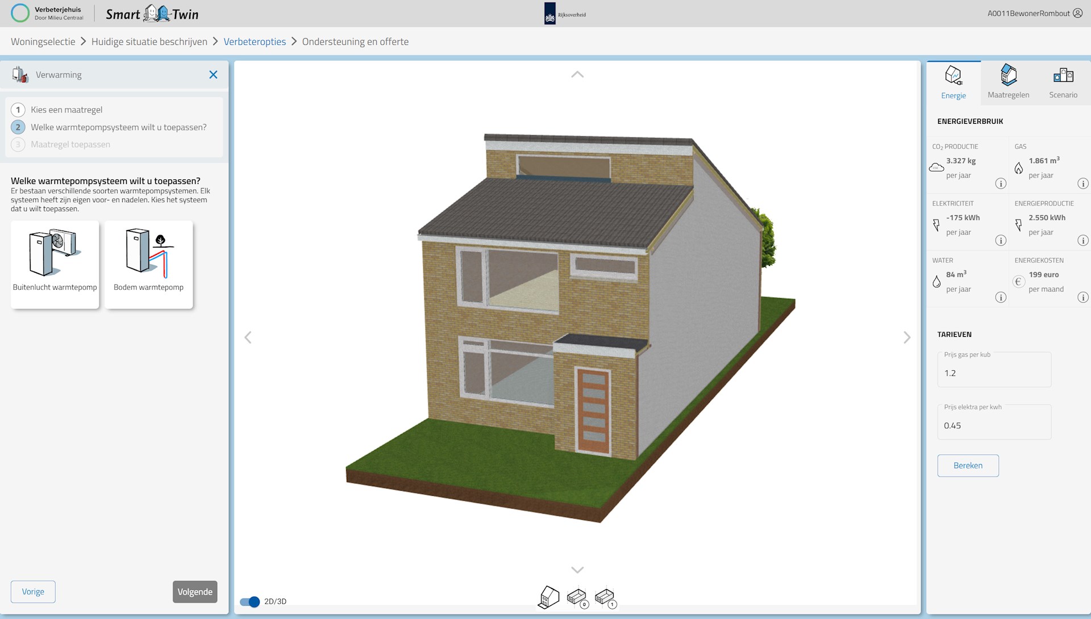
Task: Rotate view with right arrow chevron
Action: tap(907, 337)
